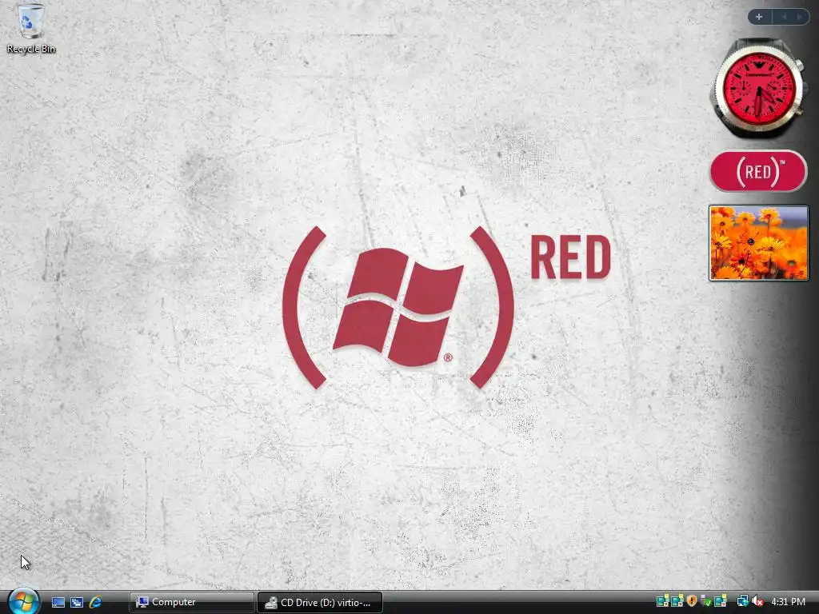Click Switch between windows Quick Launch icon
Screen dimensions: 819x614
76,602
